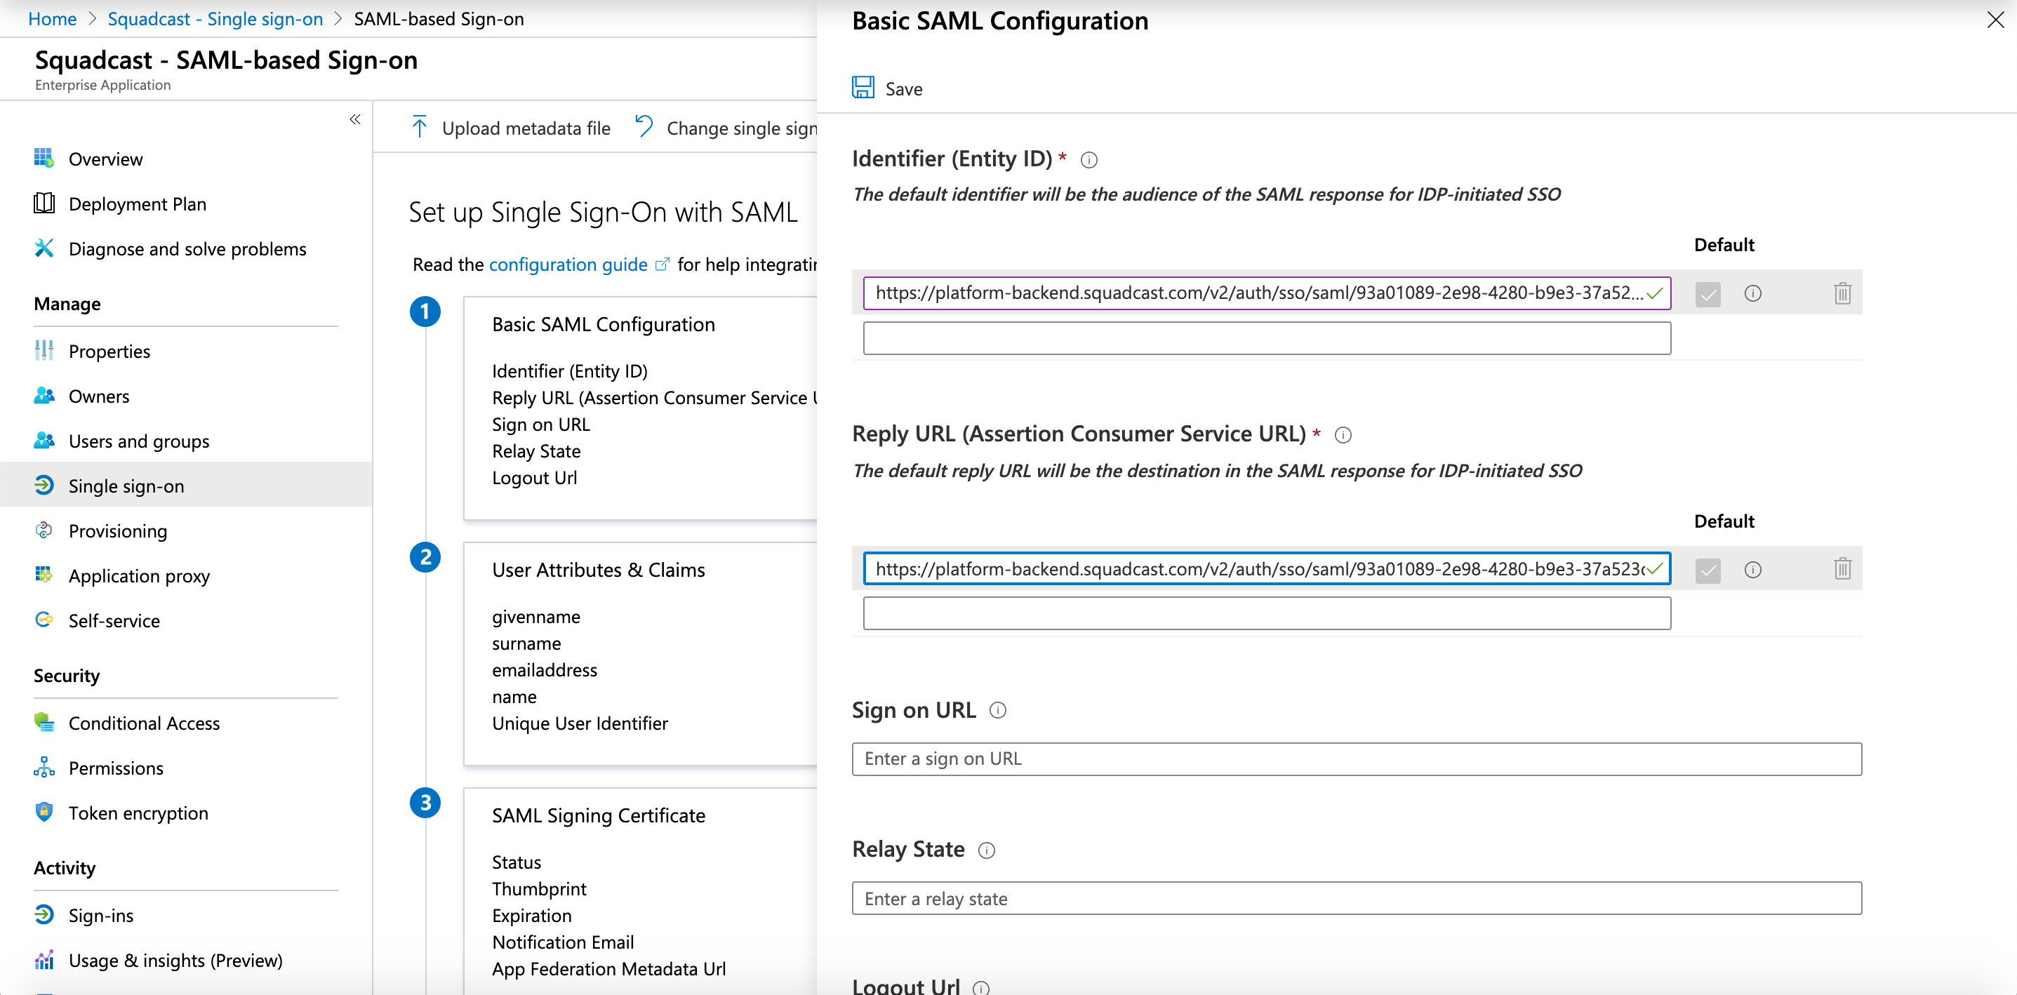The width and height of the screenshot is (2017, 995).
Task: Click the Save floppy disk icon
Action: pyautogui.click(x=863, y=88)
